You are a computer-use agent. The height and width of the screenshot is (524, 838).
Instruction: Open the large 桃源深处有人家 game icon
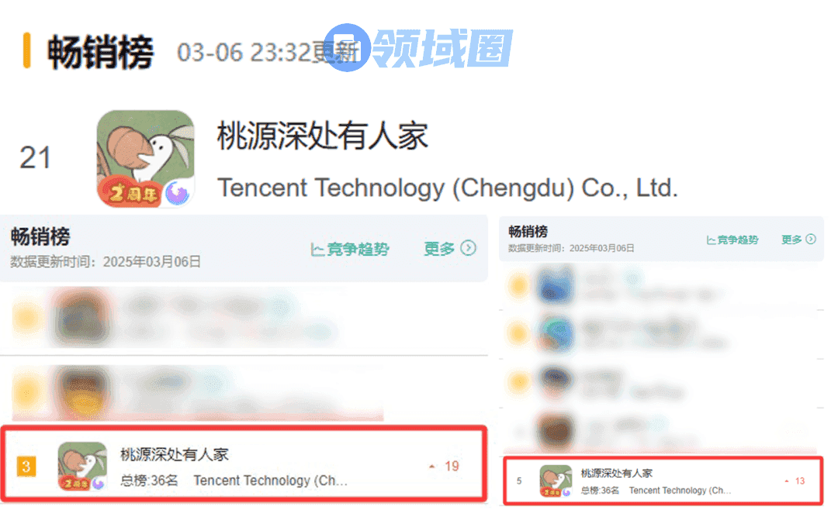point(145,159)
